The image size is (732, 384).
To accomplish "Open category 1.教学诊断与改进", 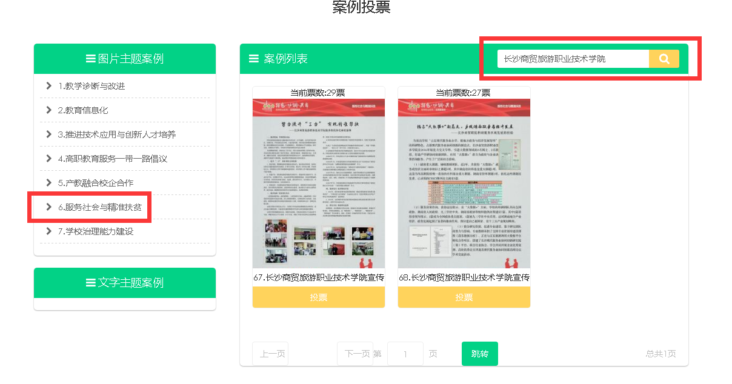I will (91, 86).
